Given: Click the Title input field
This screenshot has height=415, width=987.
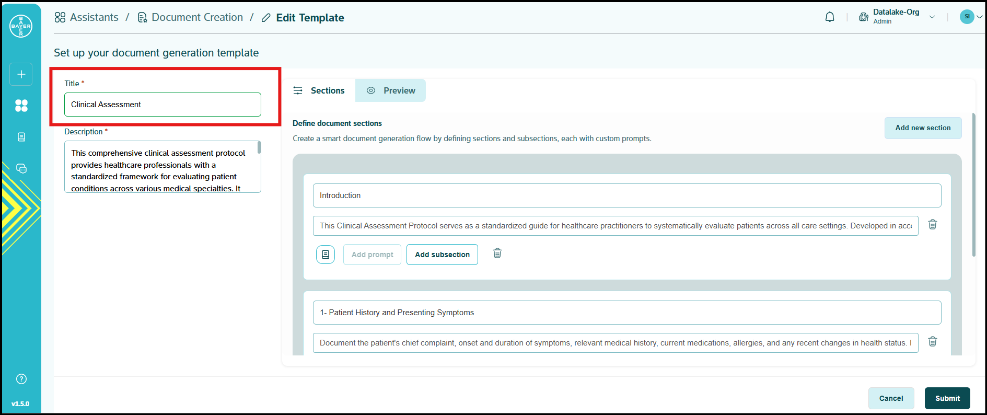Looking at the screenshot, I should click(x=162, y=105).
